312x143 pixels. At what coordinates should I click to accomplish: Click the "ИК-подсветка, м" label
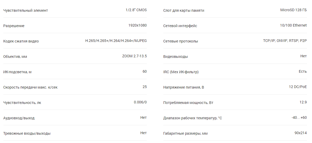tap(17, 72)
